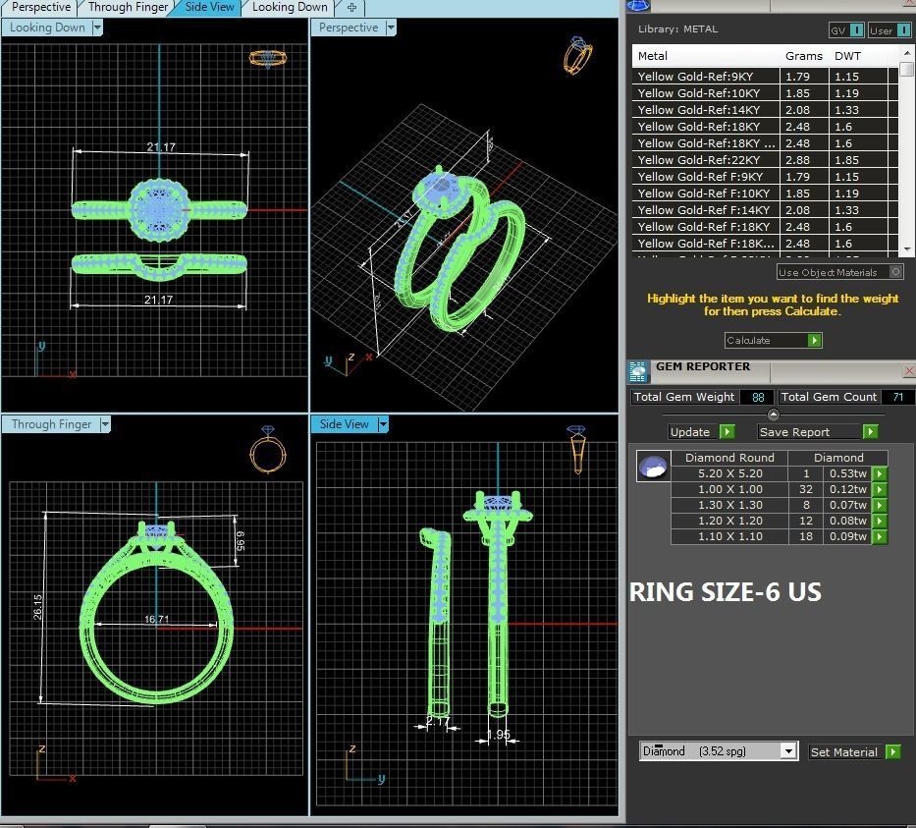Screen dimensions: 916x828
Task: Open Perspective viewport dropdown arrow
Action: click(x=391, y=28)
